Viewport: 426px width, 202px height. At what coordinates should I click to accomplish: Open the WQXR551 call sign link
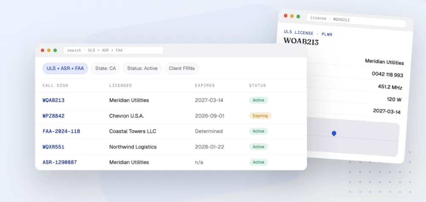[54, 147]
